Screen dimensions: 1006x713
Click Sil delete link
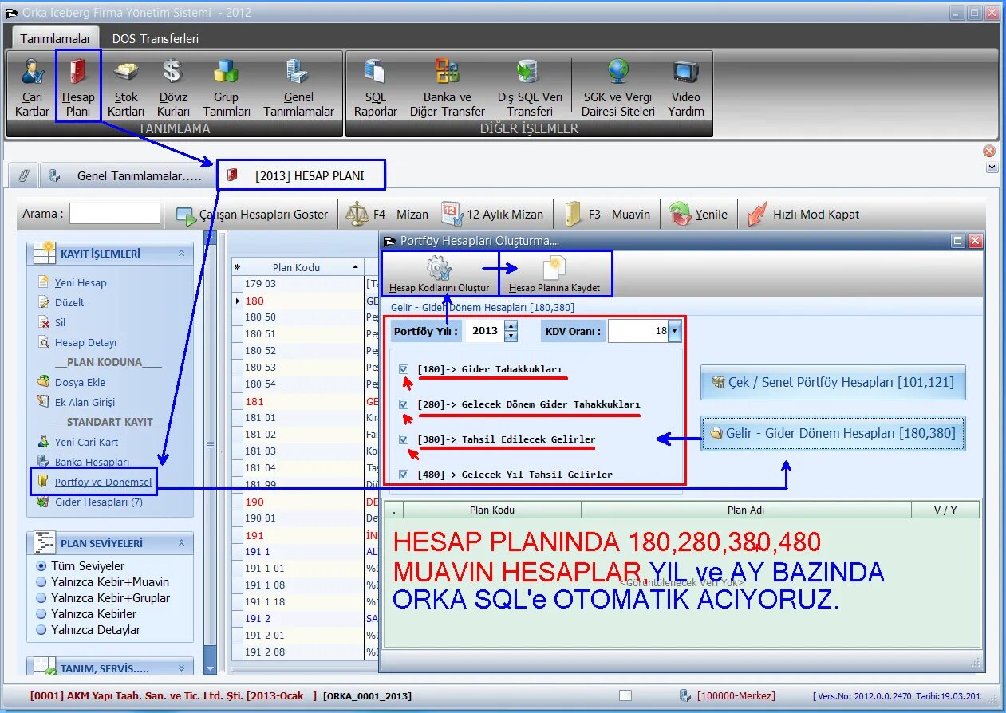(x=60, y=322)
